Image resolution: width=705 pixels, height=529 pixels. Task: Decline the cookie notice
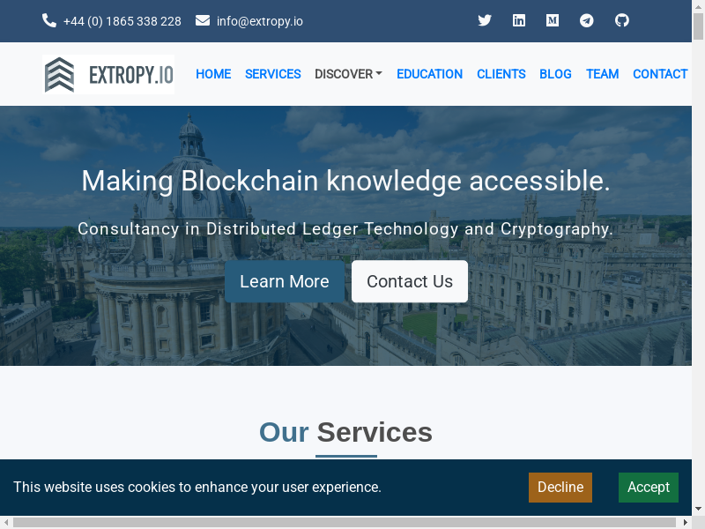(560, 488)
